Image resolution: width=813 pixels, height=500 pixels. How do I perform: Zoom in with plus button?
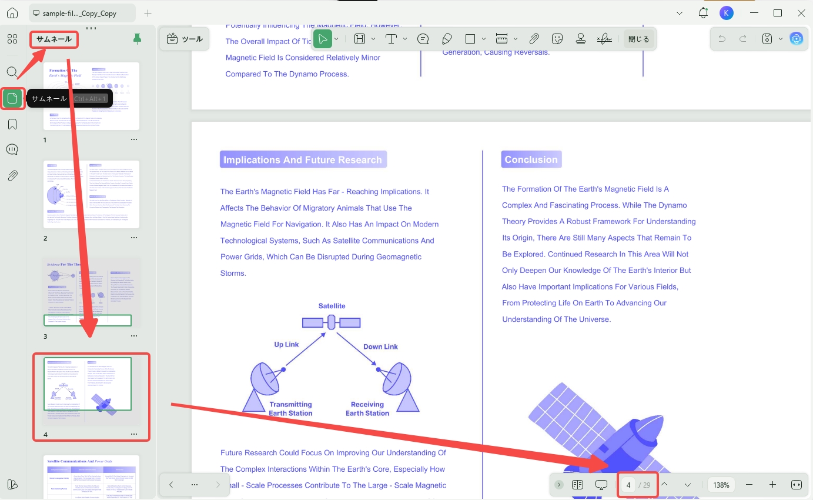pyautogui.click(x=772, y=485)
